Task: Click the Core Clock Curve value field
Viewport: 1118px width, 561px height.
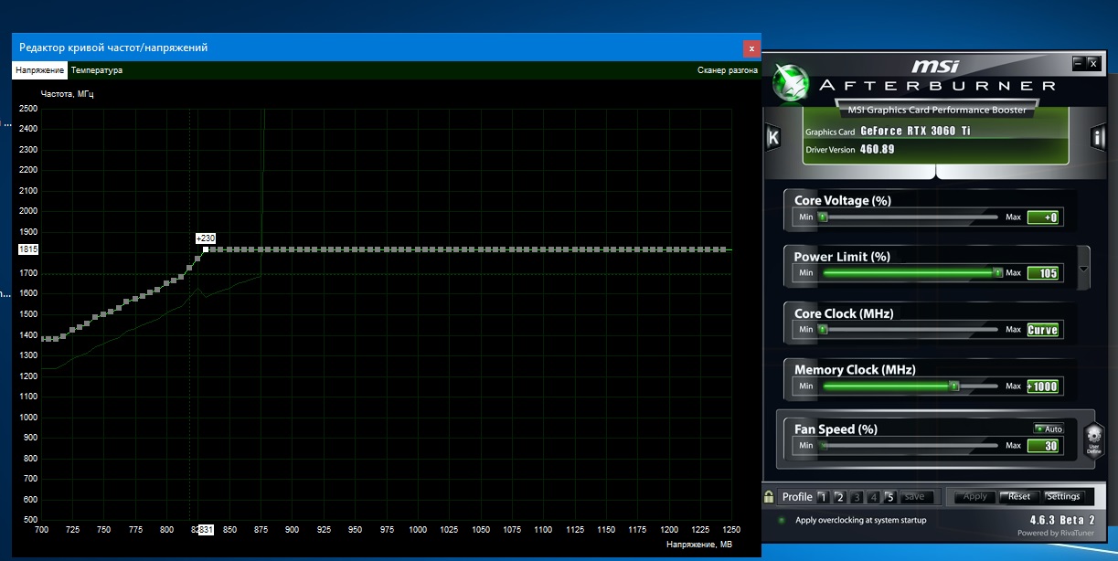Action: pyautogui.click(x=1043, y=330)
